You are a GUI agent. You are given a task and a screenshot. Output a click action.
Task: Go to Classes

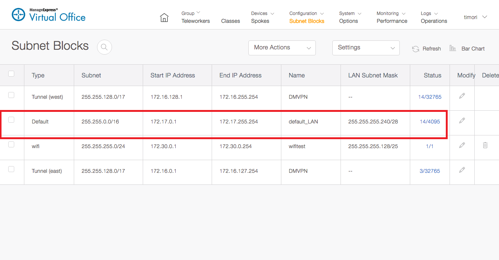point(230,21)
